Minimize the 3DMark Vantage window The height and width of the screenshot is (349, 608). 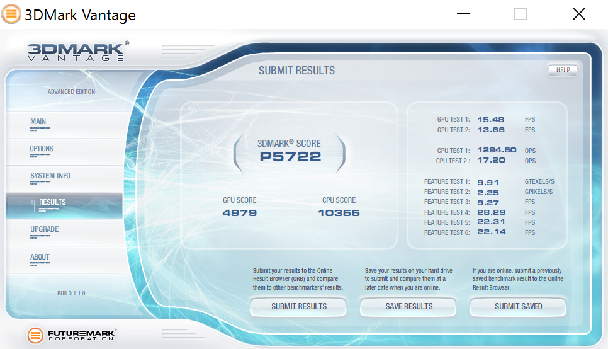pyautogui.click(x=463, y=14)
